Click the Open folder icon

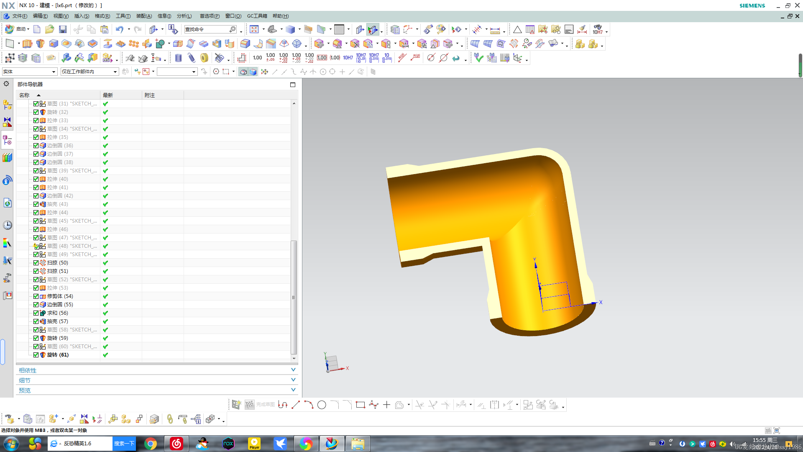pyautogui.click(x=49, y=29)
